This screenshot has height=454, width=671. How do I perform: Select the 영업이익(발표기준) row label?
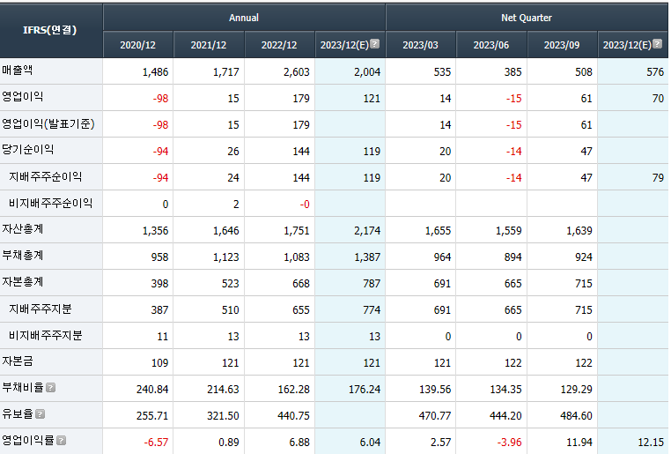tap(48, 124)
